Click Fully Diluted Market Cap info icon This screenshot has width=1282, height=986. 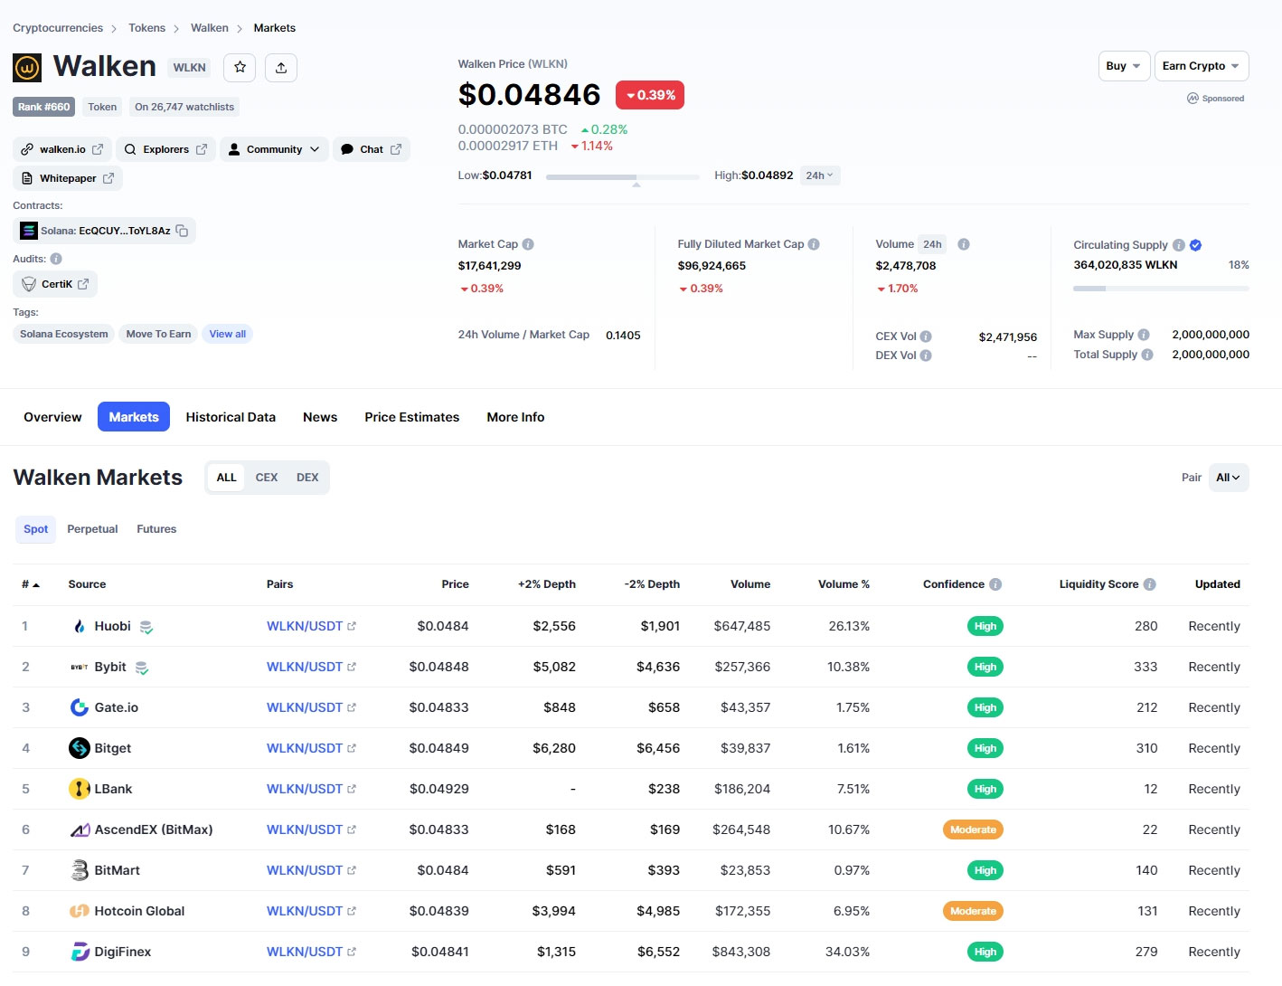point(814,244)
